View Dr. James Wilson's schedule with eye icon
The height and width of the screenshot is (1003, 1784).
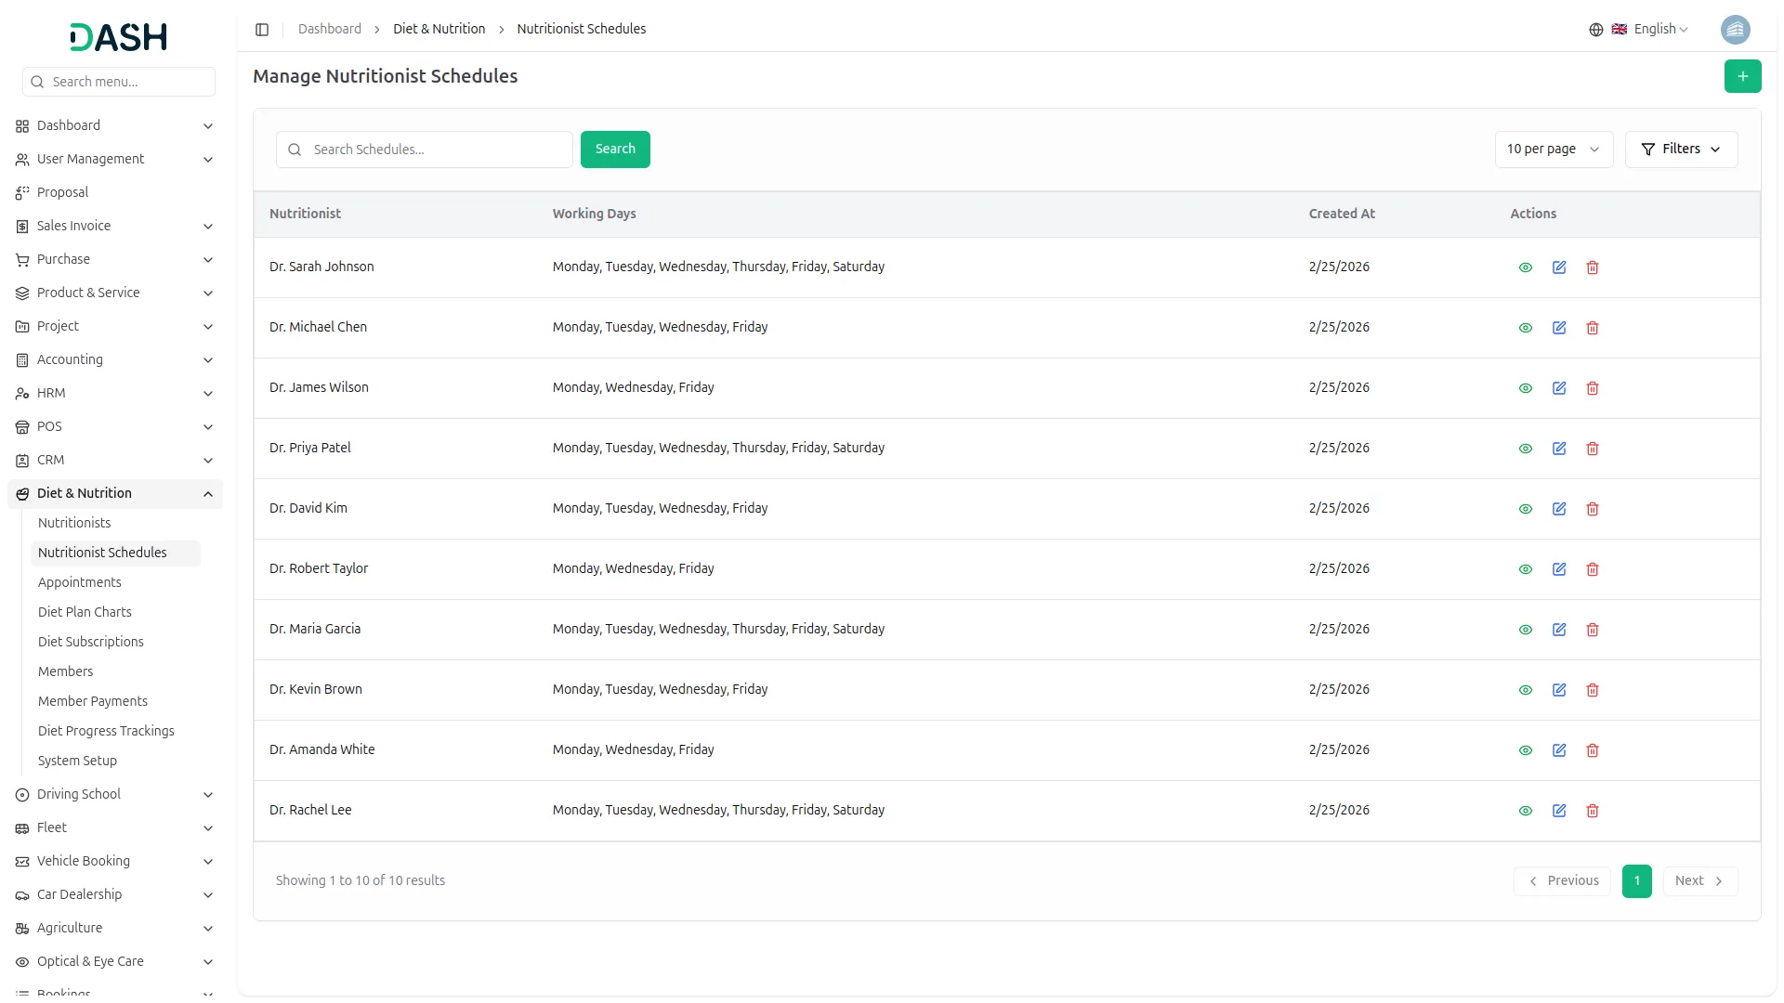(x=1526, y=388)
